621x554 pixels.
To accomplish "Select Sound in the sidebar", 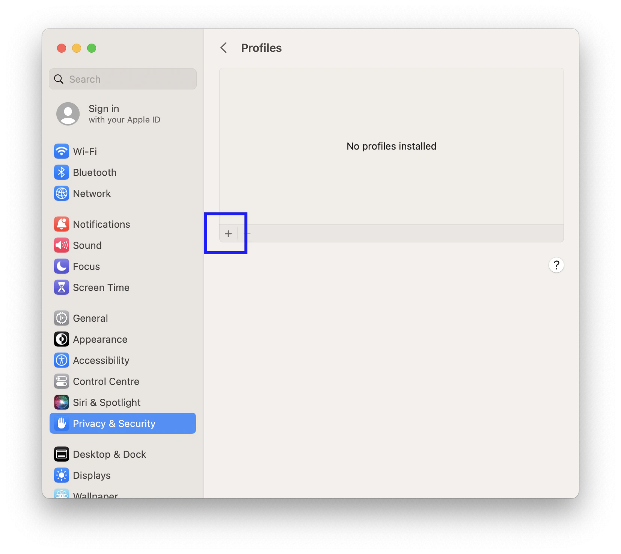I will 87,245.
